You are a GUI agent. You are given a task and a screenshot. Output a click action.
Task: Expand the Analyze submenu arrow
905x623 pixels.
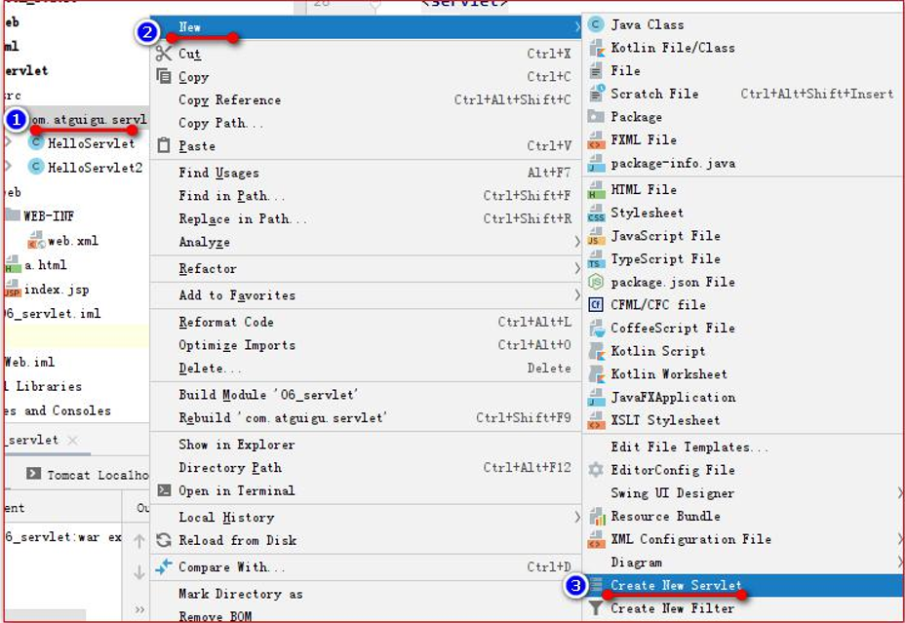(576, 242)
